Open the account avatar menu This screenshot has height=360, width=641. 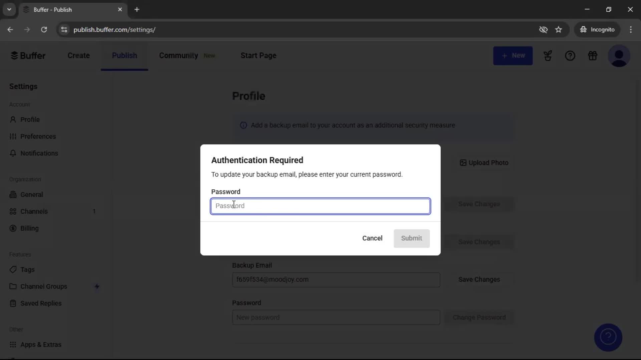620,56
